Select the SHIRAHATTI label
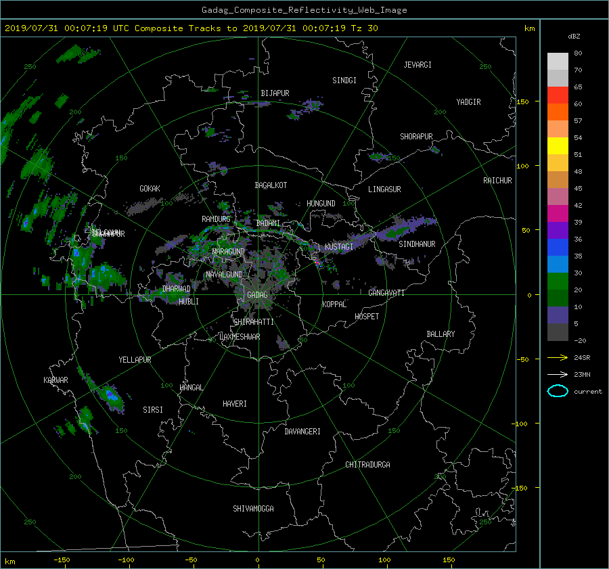This screenshot has width=609, height=569. coord(254,322)
